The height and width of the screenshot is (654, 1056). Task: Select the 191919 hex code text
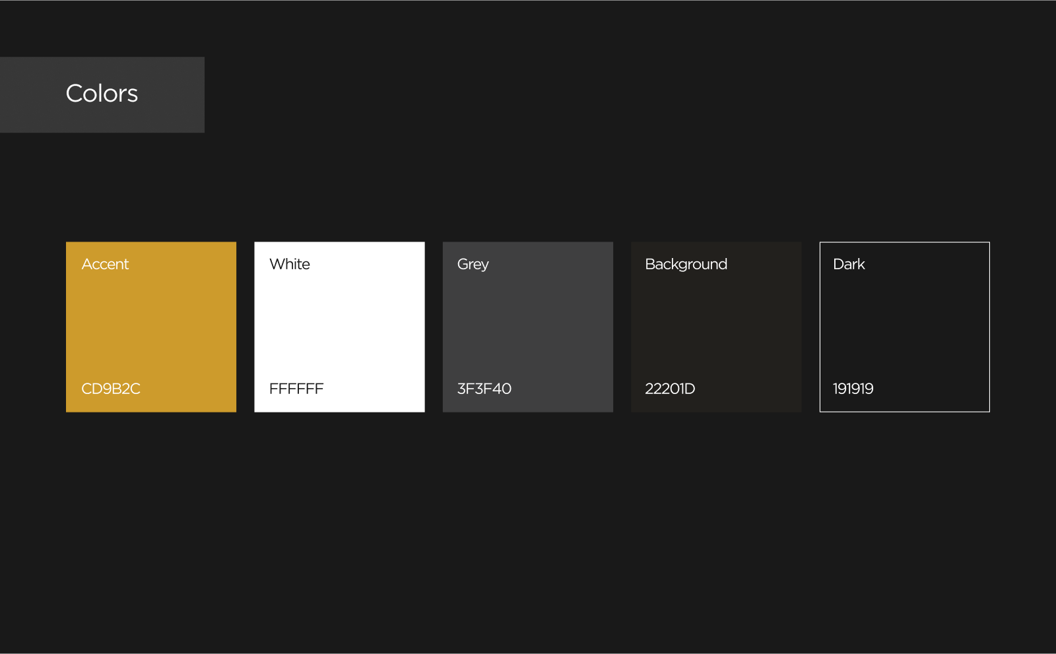[853, 389]
